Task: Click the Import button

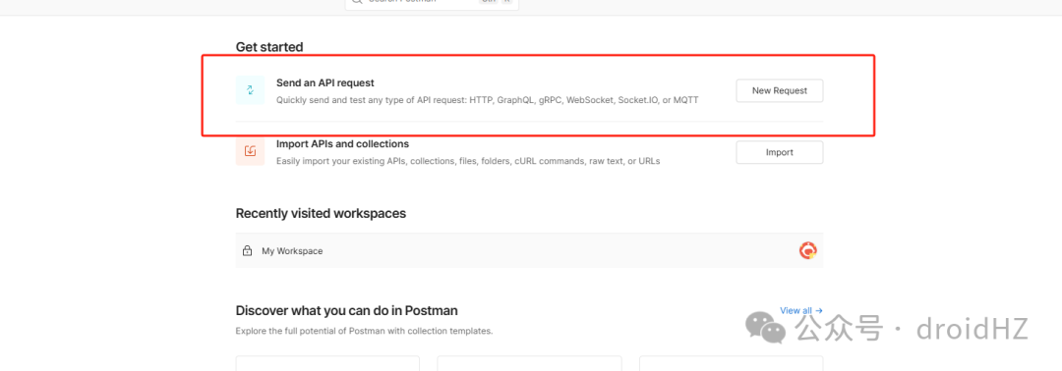Action: tap(780, 152)
